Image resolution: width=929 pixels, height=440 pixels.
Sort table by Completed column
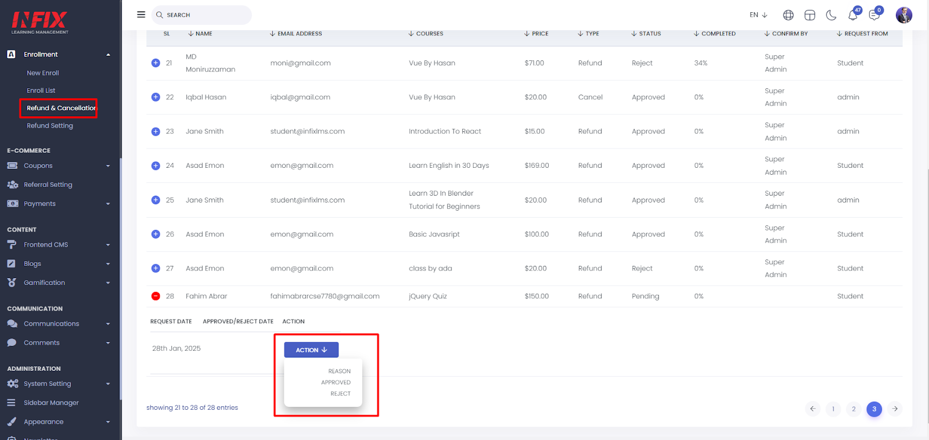pos(715,34)
